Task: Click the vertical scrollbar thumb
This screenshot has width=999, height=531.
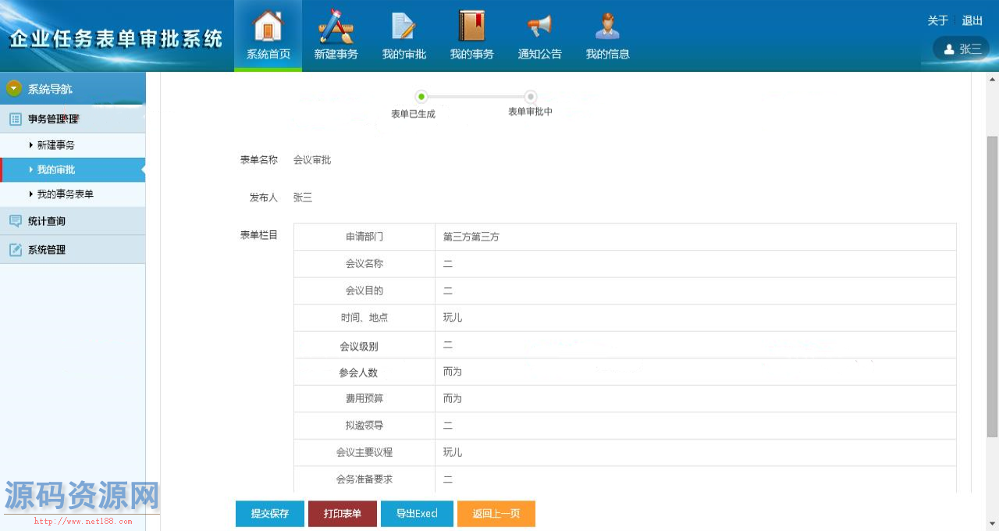Action: point(993,286)
